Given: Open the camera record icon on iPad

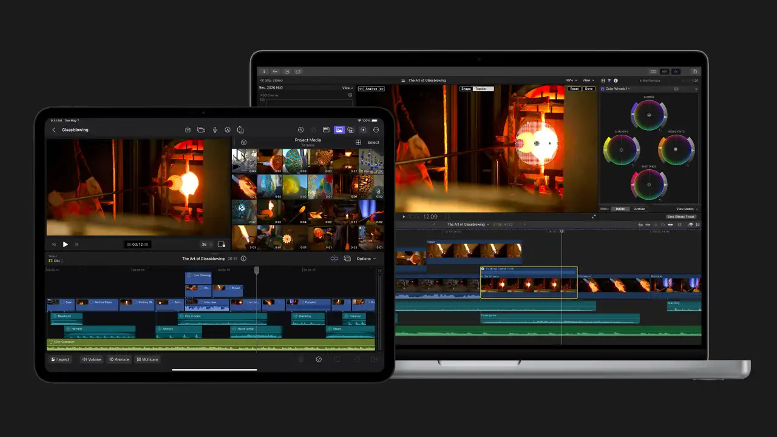Looking at the screenshot, I should 201,130.
